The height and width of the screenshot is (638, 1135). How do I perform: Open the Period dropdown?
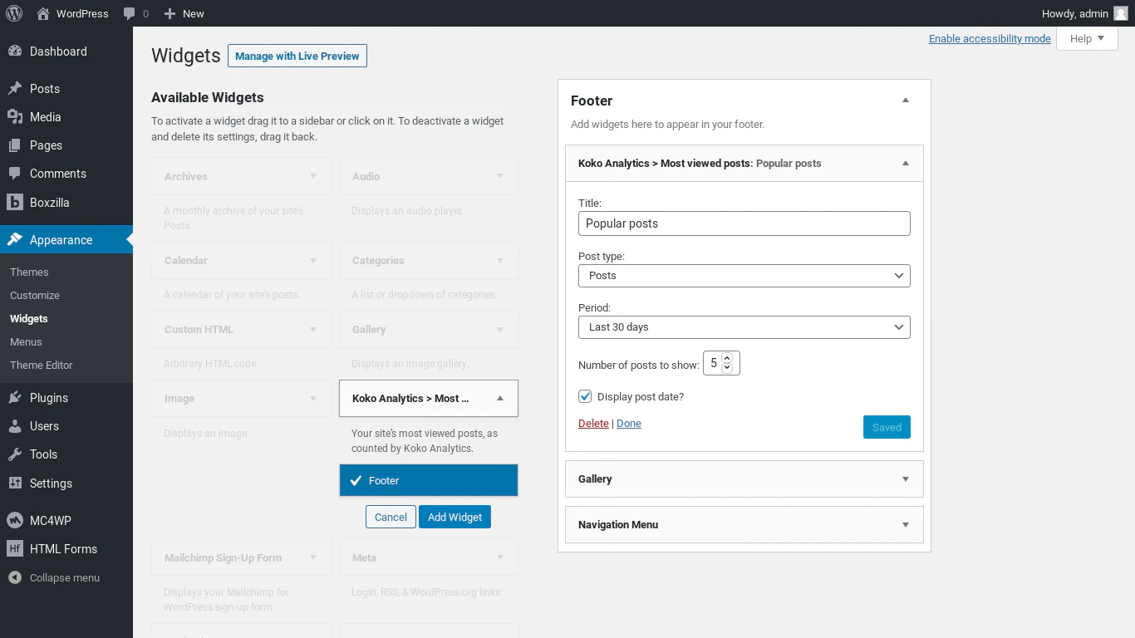[744, 327]
